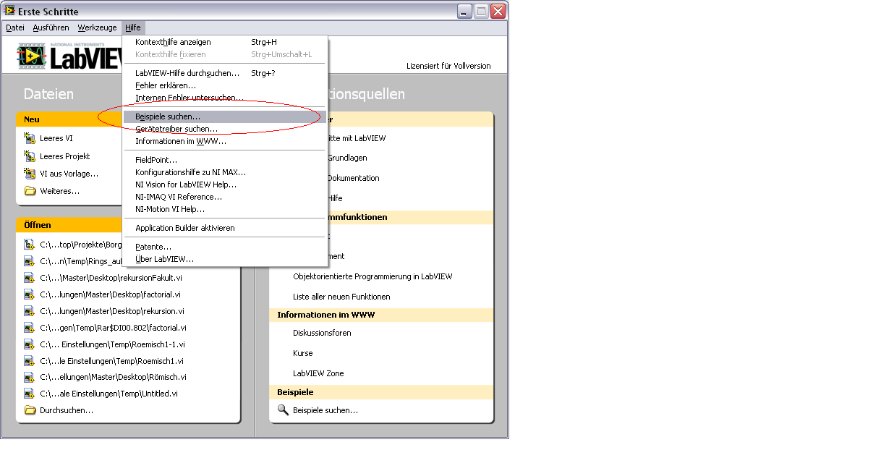The image size is (881, 471).
Task: Click the VI icon for rekursion.vi
Action: [x=29, y=311]
